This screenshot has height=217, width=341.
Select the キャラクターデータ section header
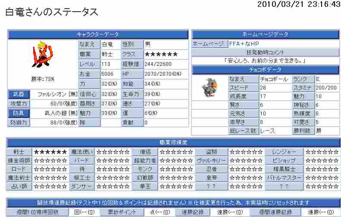(98, 34)
